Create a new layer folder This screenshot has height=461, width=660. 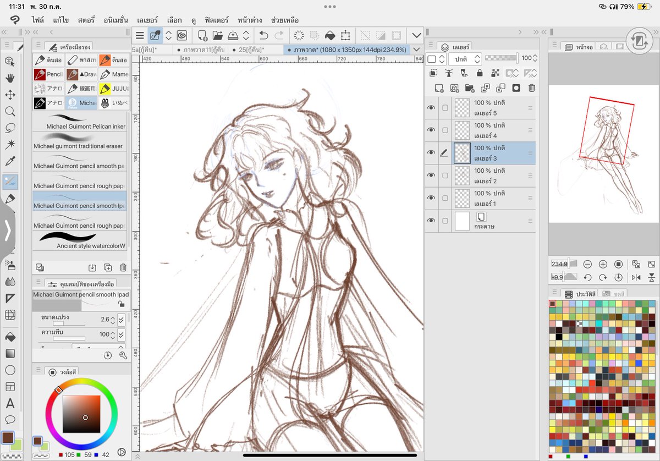[x=470, y=88]
